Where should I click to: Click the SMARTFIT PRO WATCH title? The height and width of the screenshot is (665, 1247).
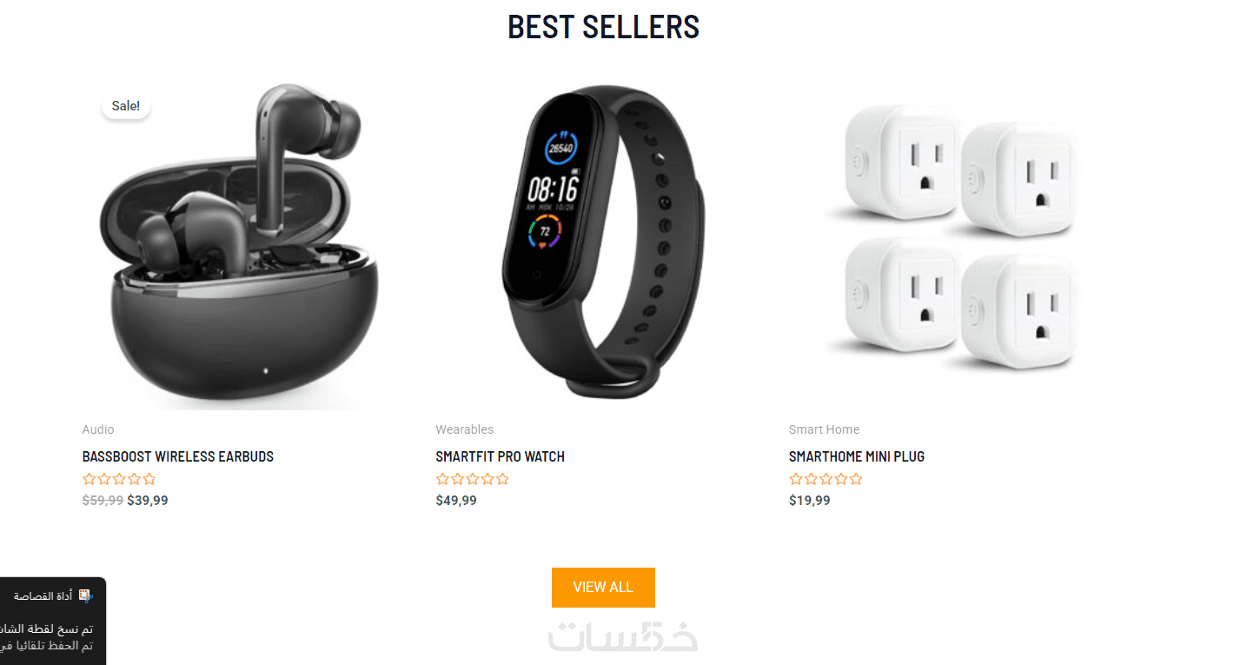point(501,456)
